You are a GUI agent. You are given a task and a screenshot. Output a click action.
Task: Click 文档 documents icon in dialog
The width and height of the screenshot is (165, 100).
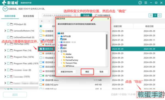61,51
